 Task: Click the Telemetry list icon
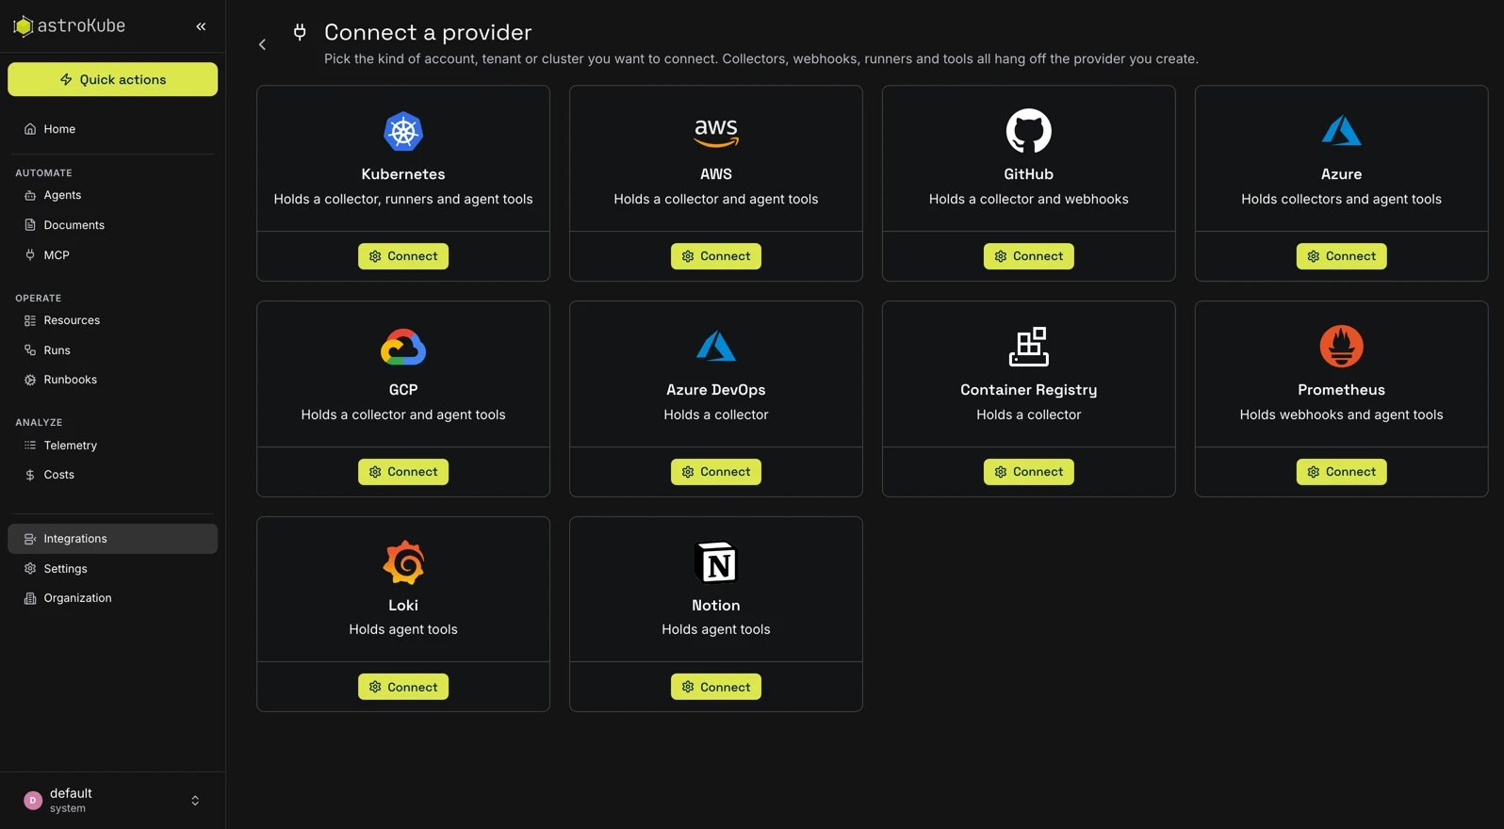pyautogui.click(x=30, y=446)
